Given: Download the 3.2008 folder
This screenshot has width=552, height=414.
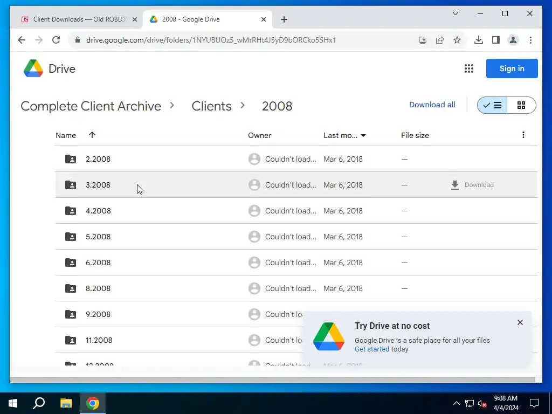Looking at the screenshot, I should [x=472, y=185].
